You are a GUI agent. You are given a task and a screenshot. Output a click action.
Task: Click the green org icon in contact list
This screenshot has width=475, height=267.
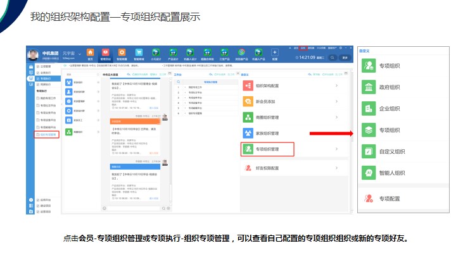pyautogui.click(x=69, y=132)
